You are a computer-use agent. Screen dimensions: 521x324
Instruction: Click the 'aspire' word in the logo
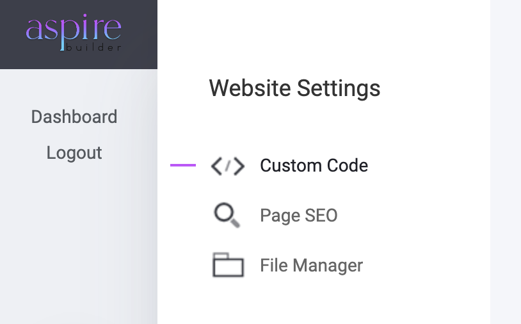[x=74, y=28]
